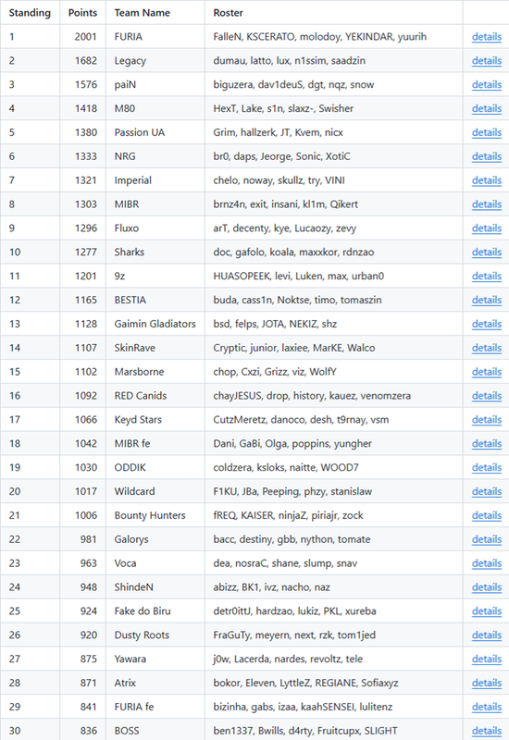Open RED Canids details link
This screenshot has height=740, width=509.
tap(487, 396)
